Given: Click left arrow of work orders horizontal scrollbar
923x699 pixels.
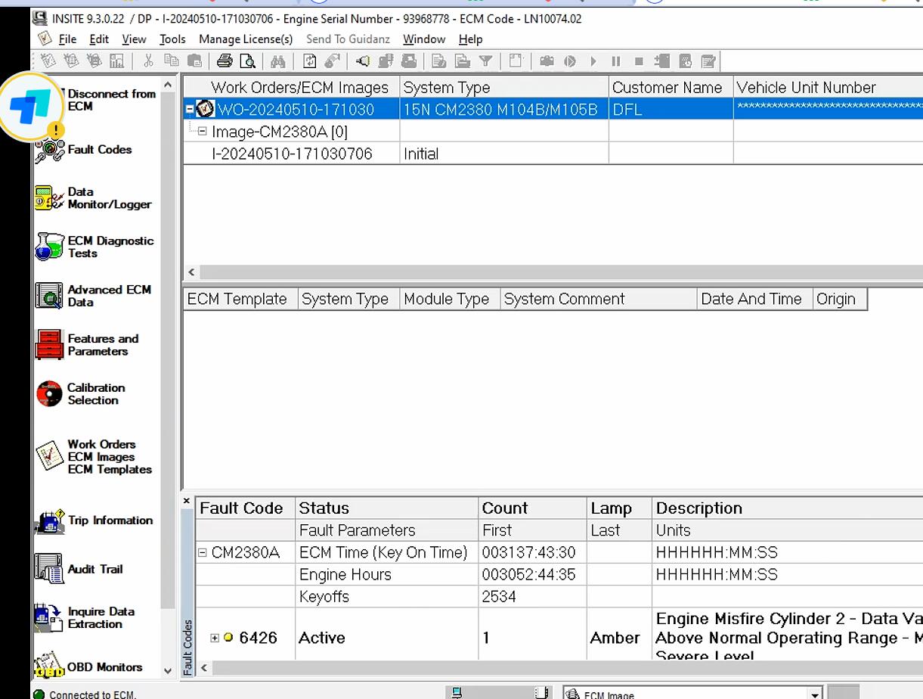Looking at the screenshot, I should click(x=191, y=272).
